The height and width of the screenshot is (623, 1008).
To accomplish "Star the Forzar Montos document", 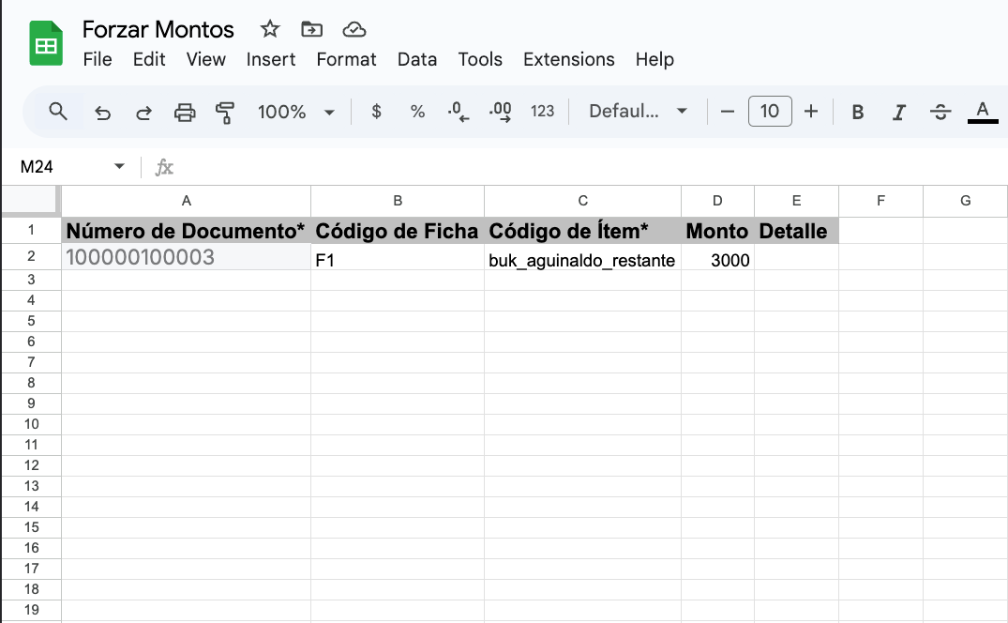I will [x=270, y=29].
